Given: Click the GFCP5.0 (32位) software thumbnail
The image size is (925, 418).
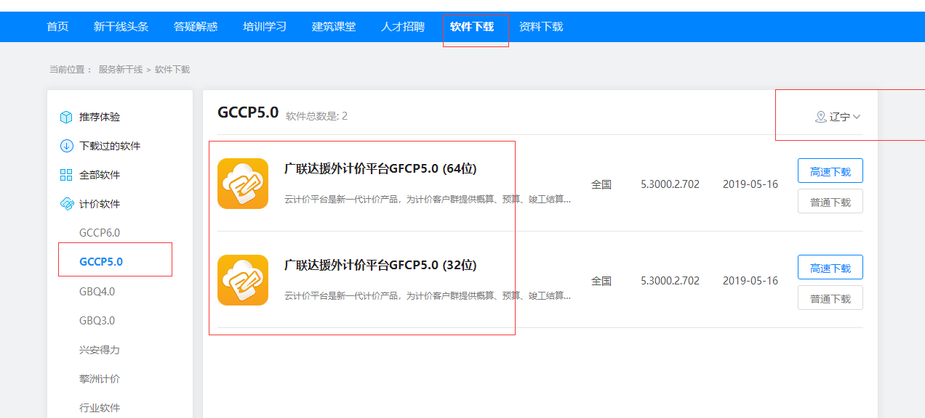Looking at the screenshot, I should (243, 279).
